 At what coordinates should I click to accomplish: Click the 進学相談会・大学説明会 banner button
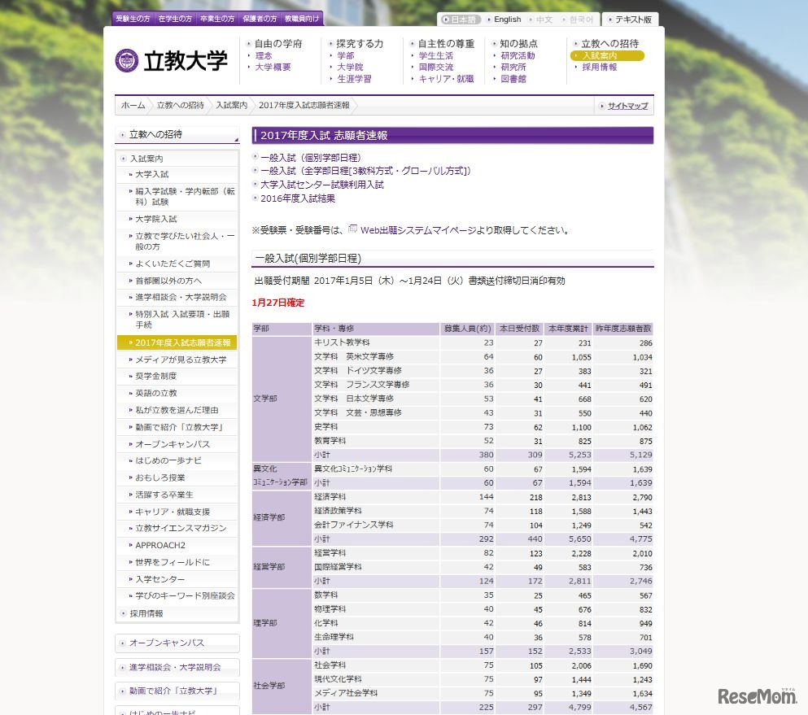click(175, 667)
